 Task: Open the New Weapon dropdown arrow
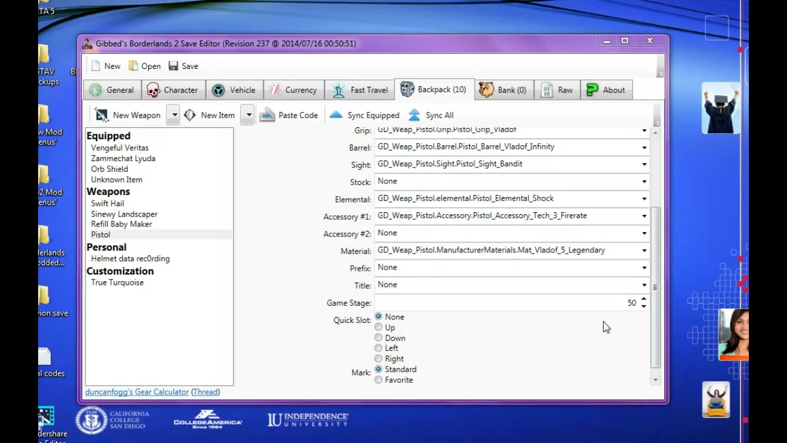[x=173, y=115]
